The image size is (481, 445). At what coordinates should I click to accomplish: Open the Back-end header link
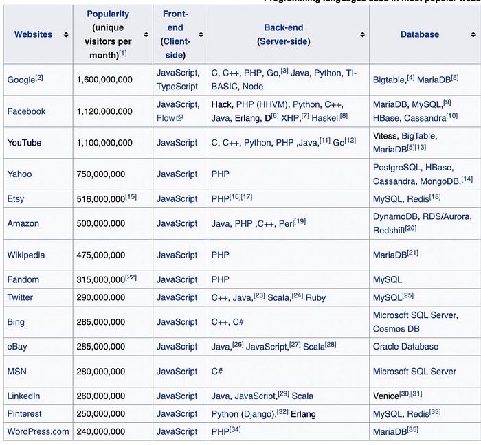283,27
